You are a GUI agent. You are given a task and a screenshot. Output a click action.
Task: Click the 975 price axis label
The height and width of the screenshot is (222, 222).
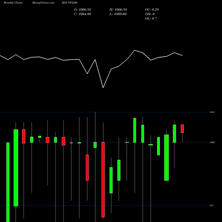click(x=212, y=206)
